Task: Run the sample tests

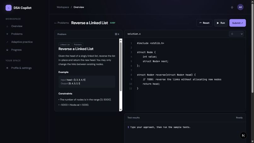Action: 221,23
